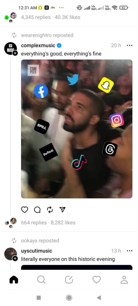Viewport: 138px width, 306px height.
Task: View the 664 replies on the post
Action: [34, 223]
